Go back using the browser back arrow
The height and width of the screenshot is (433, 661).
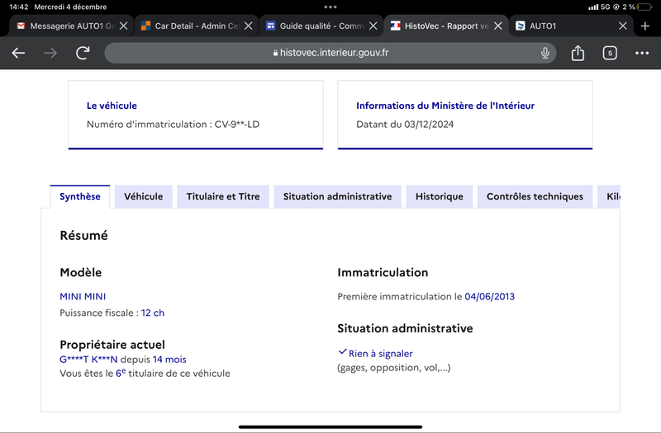tap(18, 53)
